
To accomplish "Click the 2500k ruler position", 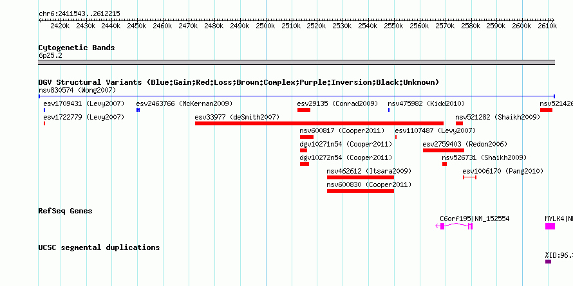I will click(265, 26).
